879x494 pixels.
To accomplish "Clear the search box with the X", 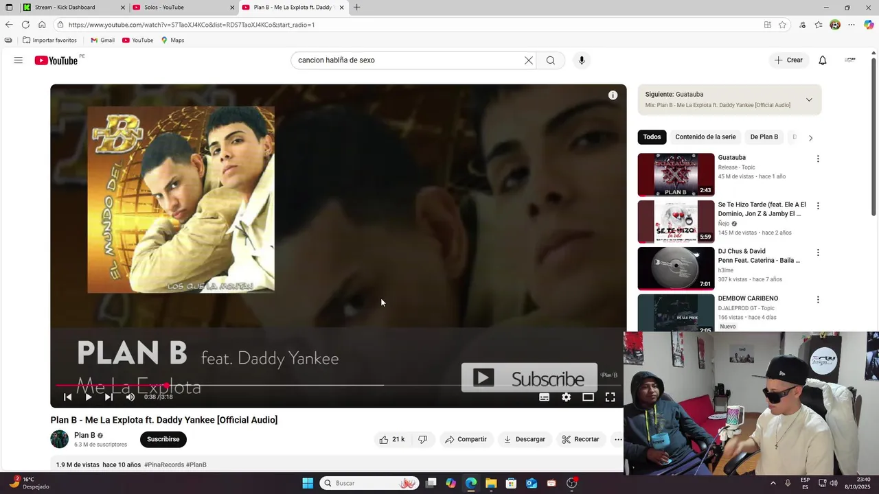I will pos(529,60).
